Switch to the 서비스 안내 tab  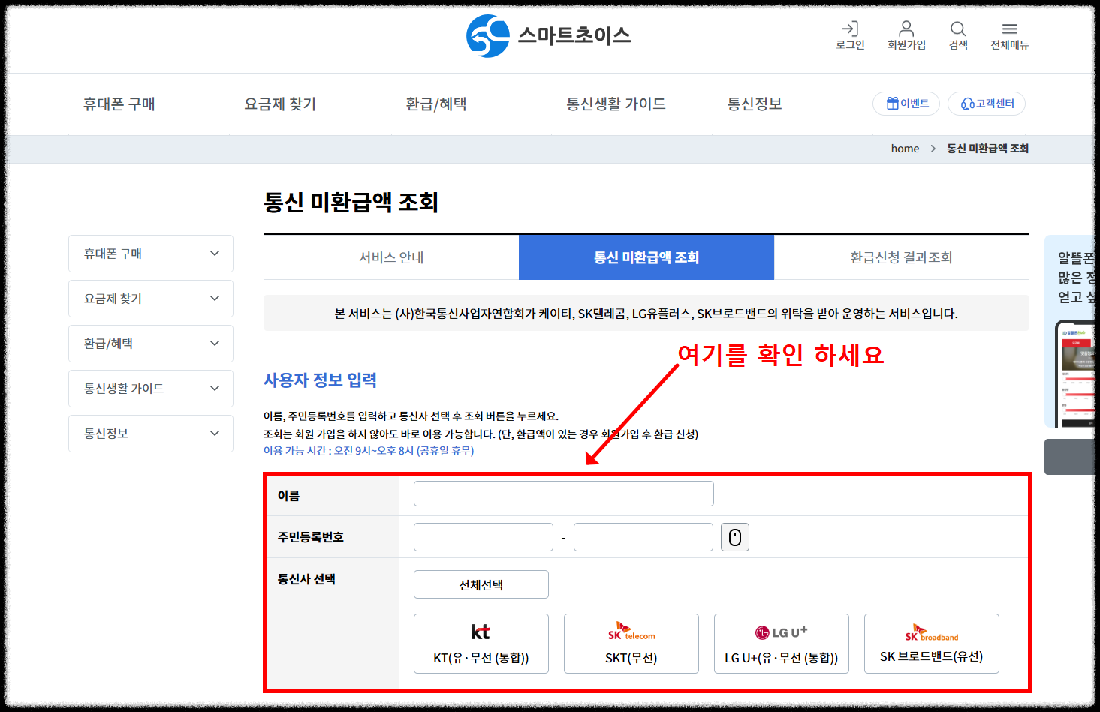coord(391,257)
